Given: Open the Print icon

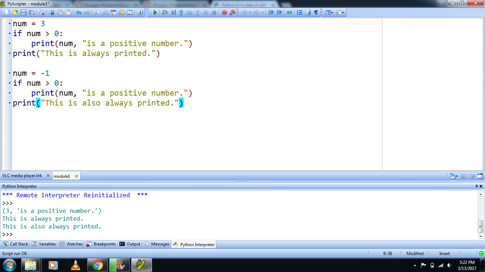Looking at the screenshot, I should [41, 12].
